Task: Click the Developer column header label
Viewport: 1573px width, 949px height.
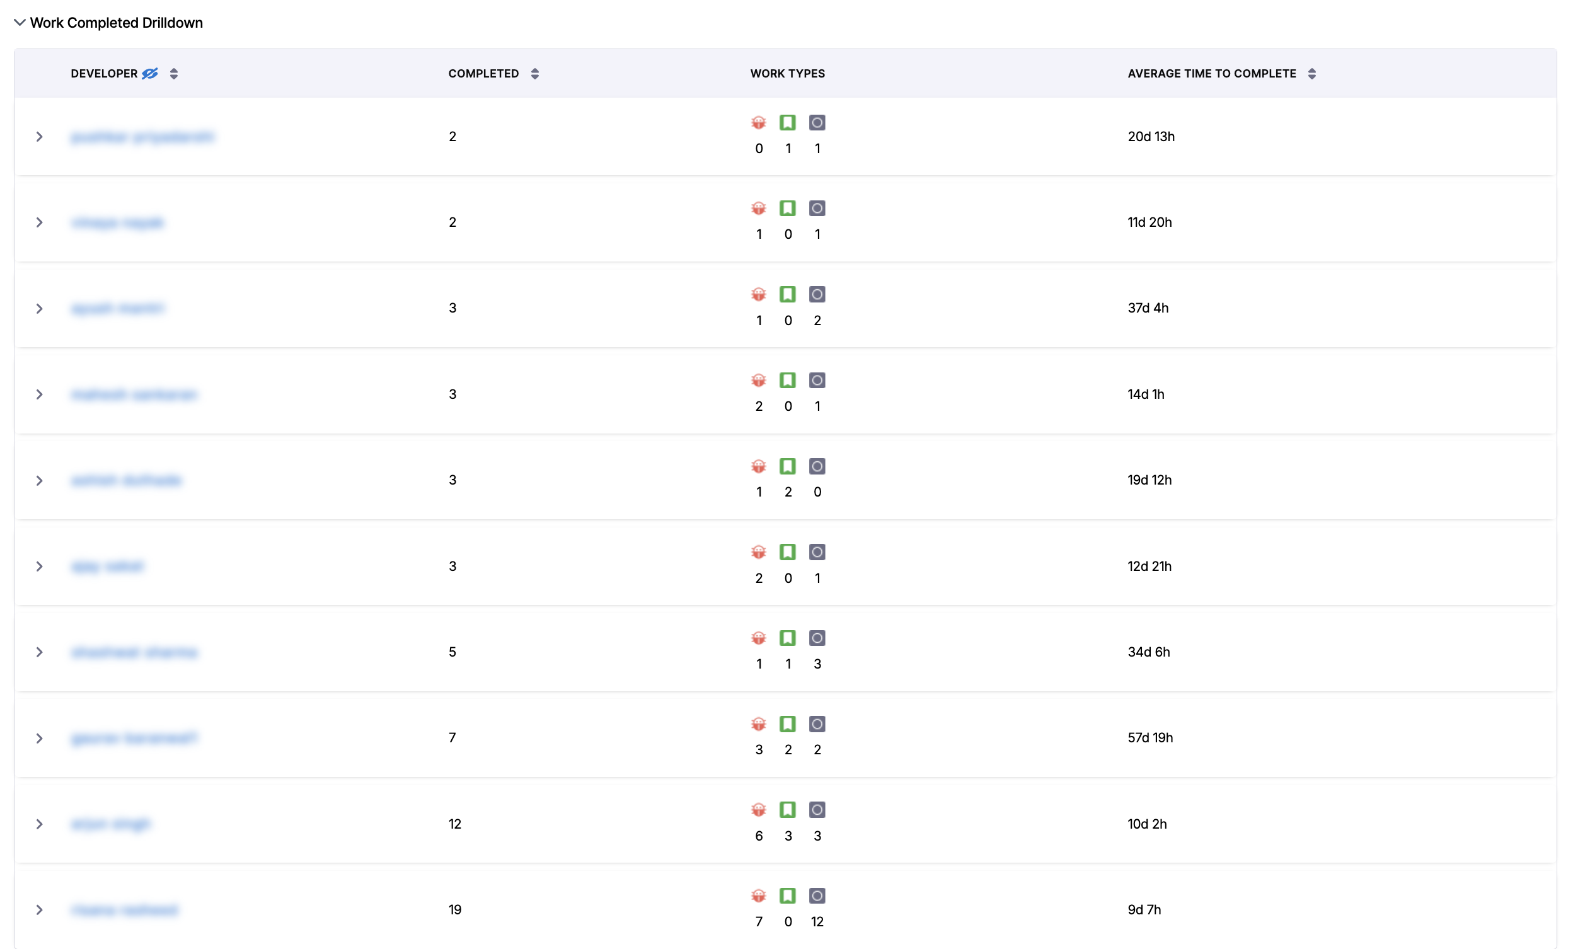Action: (104, 73)
